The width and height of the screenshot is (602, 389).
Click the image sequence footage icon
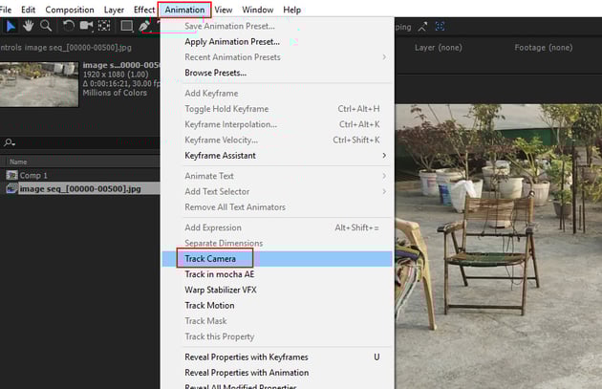11,188
